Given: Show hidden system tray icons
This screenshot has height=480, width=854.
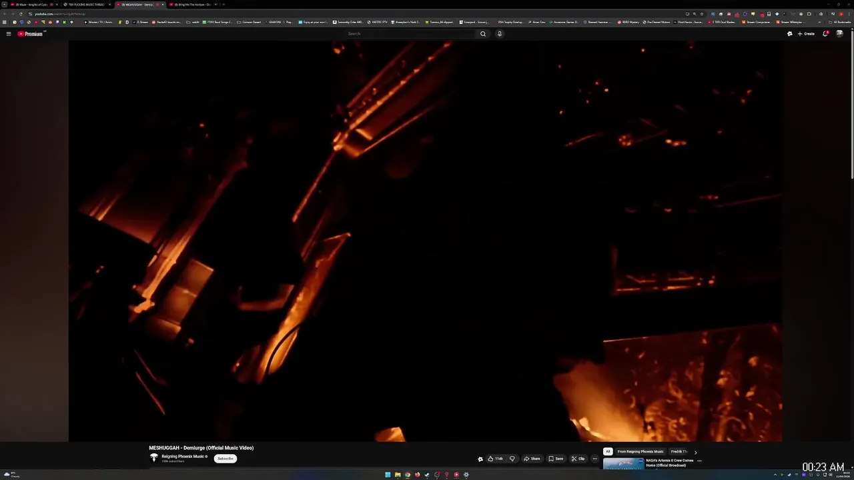Looking at the screenshot, I should 775,475.
